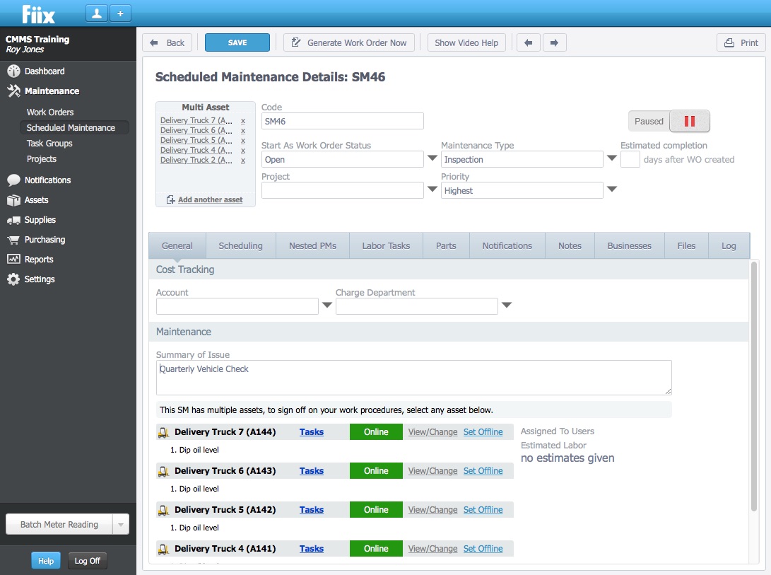
Task: Click the Delivery Truck 4 (A141) asset icon
Action: (163, 549)
